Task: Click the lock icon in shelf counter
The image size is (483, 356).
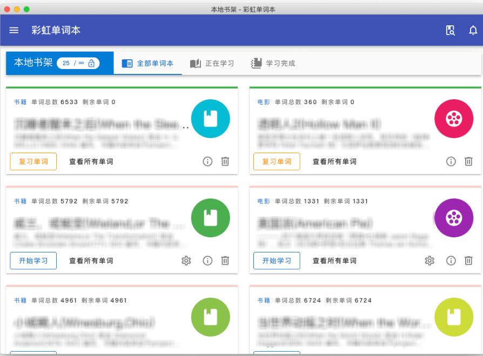Action: coord(91,63)
